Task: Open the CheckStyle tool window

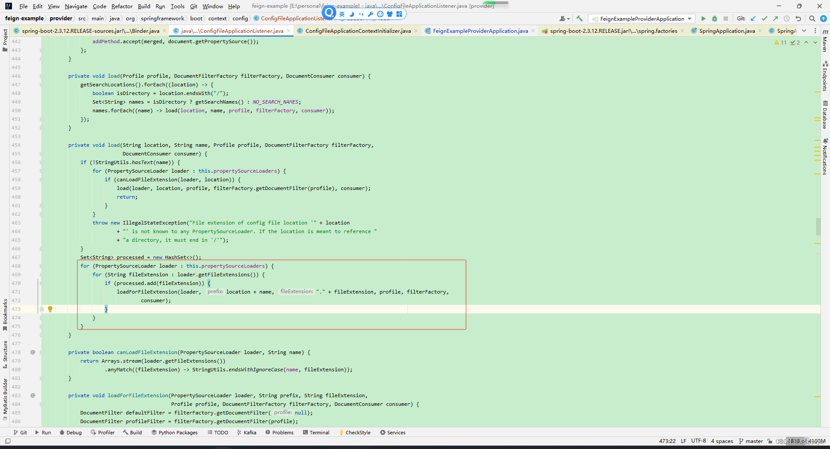Action: click(x=354, y=433)
